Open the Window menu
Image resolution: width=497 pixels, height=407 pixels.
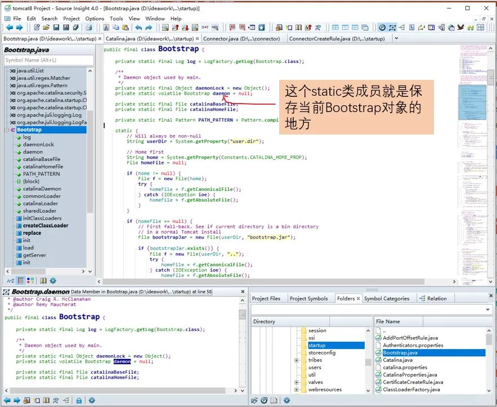[155, 19]
